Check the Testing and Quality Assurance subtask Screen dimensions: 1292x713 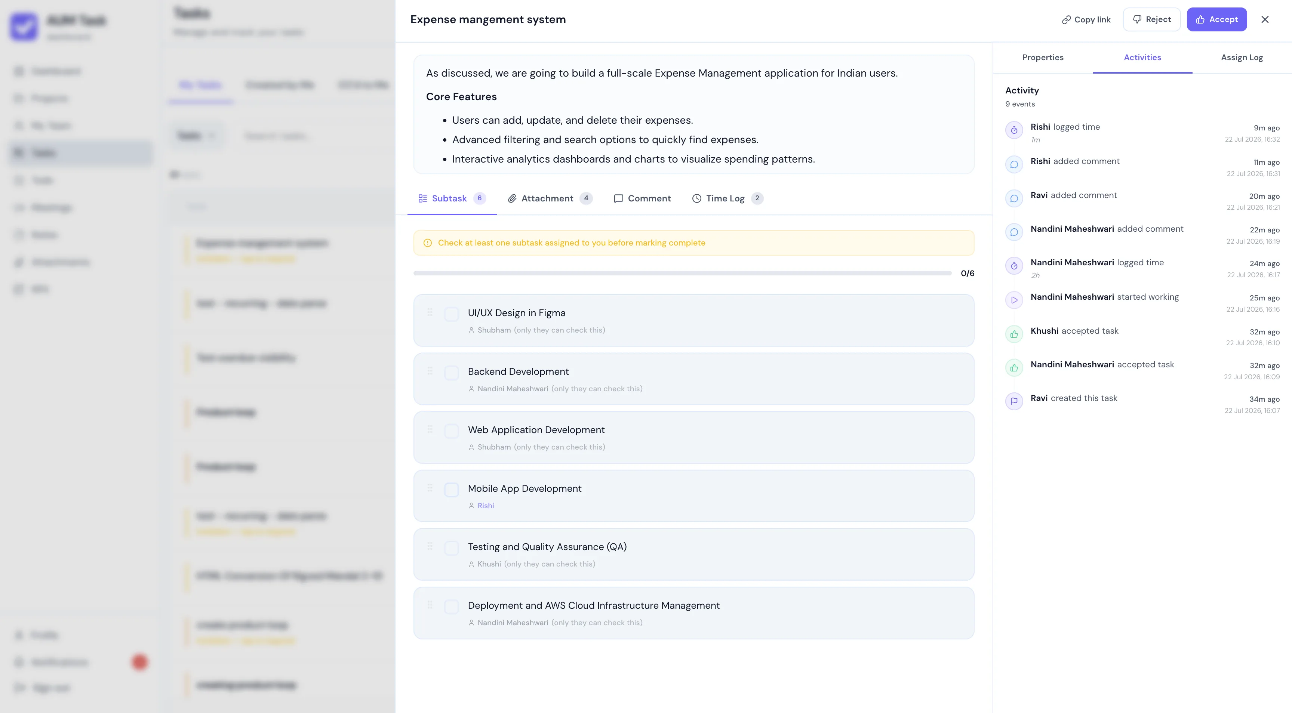point(451,549)
